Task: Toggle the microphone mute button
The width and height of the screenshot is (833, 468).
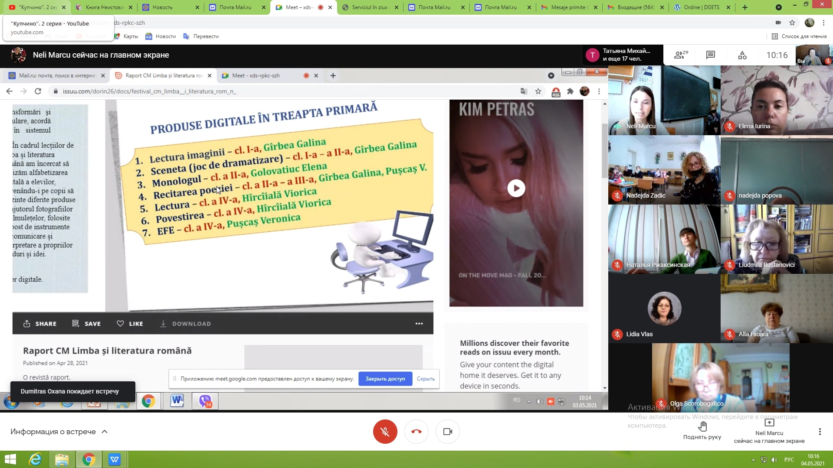Action: [385, 432]
